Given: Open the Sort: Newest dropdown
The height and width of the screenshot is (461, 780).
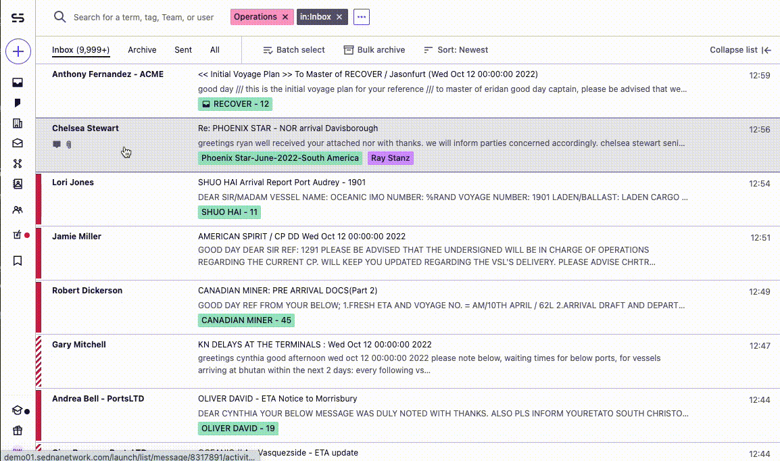Looking at the screenshot, I should point(456,50).
